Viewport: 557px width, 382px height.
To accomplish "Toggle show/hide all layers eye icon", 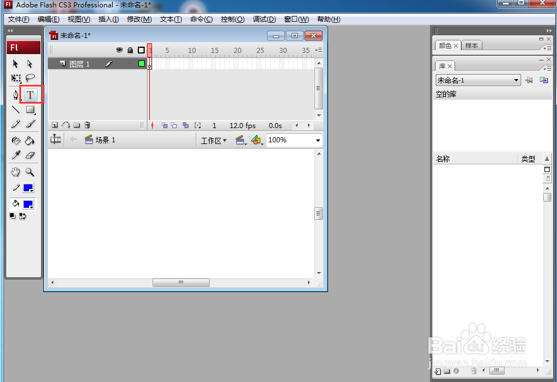I will (x=120, y=50).
